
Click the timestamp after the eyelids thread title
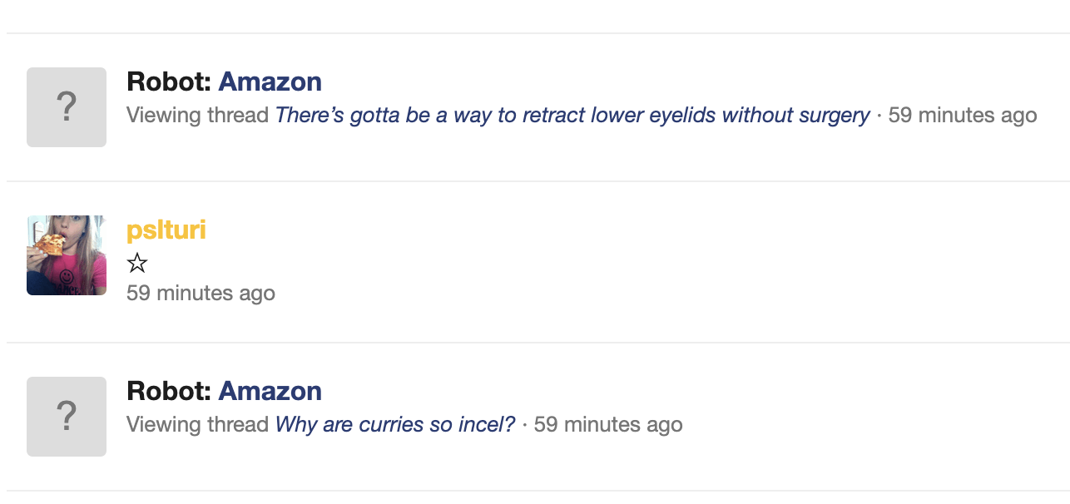[x=963, y=115]
